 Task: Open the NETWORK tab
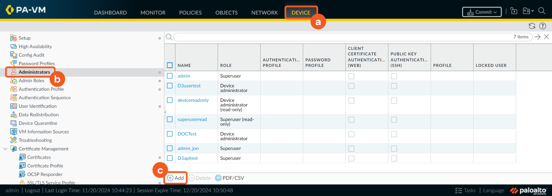click(264, 13)
